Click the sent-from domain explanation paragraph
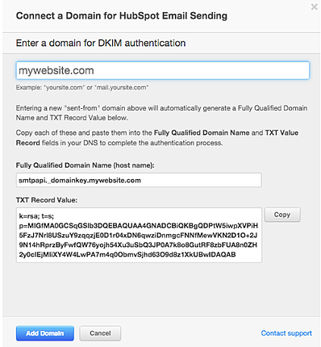 [161, 113]
